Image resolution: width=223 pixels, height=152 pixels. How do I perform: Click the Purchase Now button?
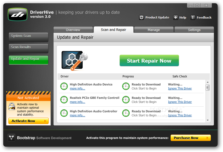click(x=190, y=138)
